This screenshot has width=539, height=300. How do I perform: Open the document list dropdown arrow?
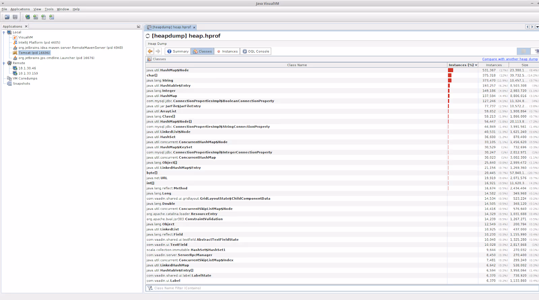click(537, 27)
